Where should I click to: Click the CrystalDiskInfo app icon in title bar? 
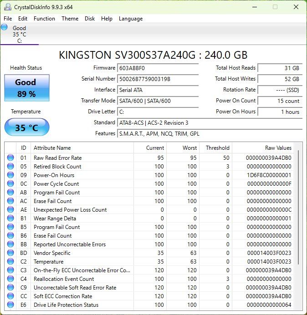point(8,7)
